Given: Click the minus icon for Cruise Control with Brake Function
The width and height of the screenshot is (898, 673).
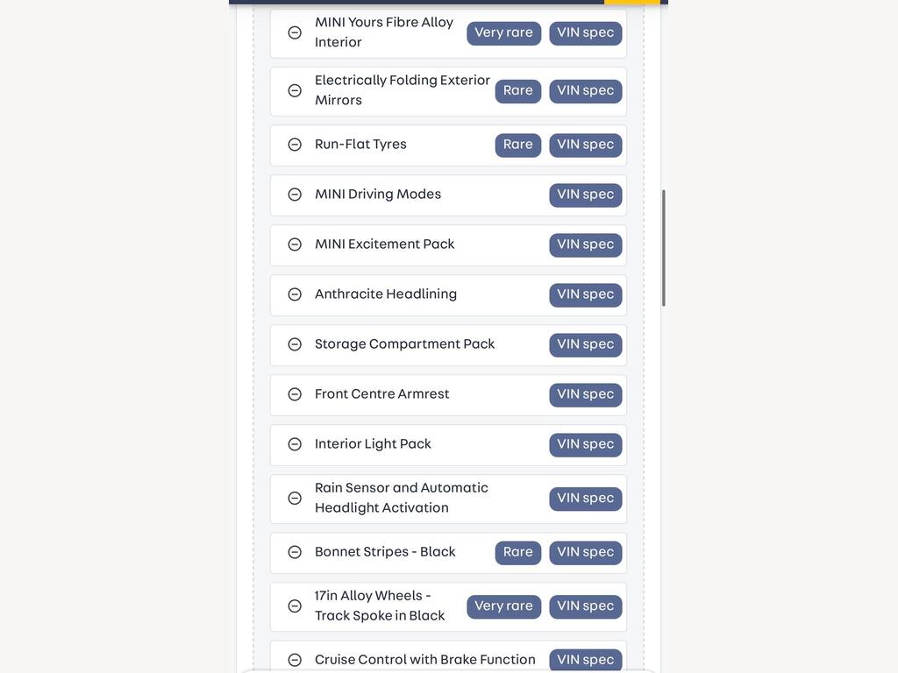Looking at the screenshot, I should [x=295, y=659].
